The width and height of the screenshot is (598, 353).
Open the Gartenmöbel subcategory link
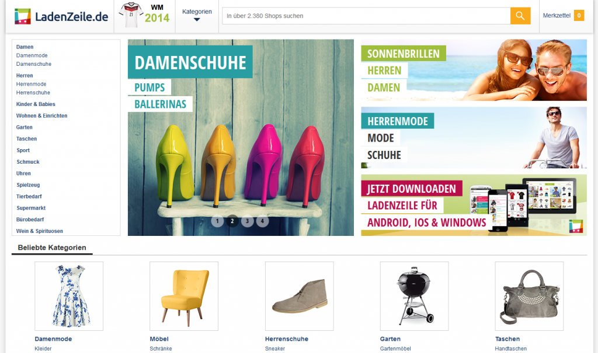[x=395, y=348]
